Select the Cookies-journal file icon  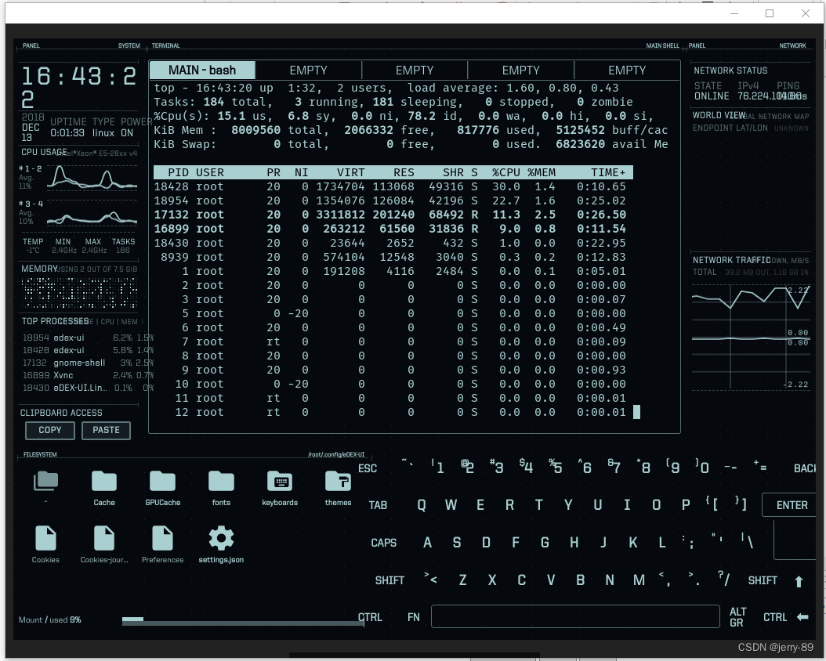(103, 538)
